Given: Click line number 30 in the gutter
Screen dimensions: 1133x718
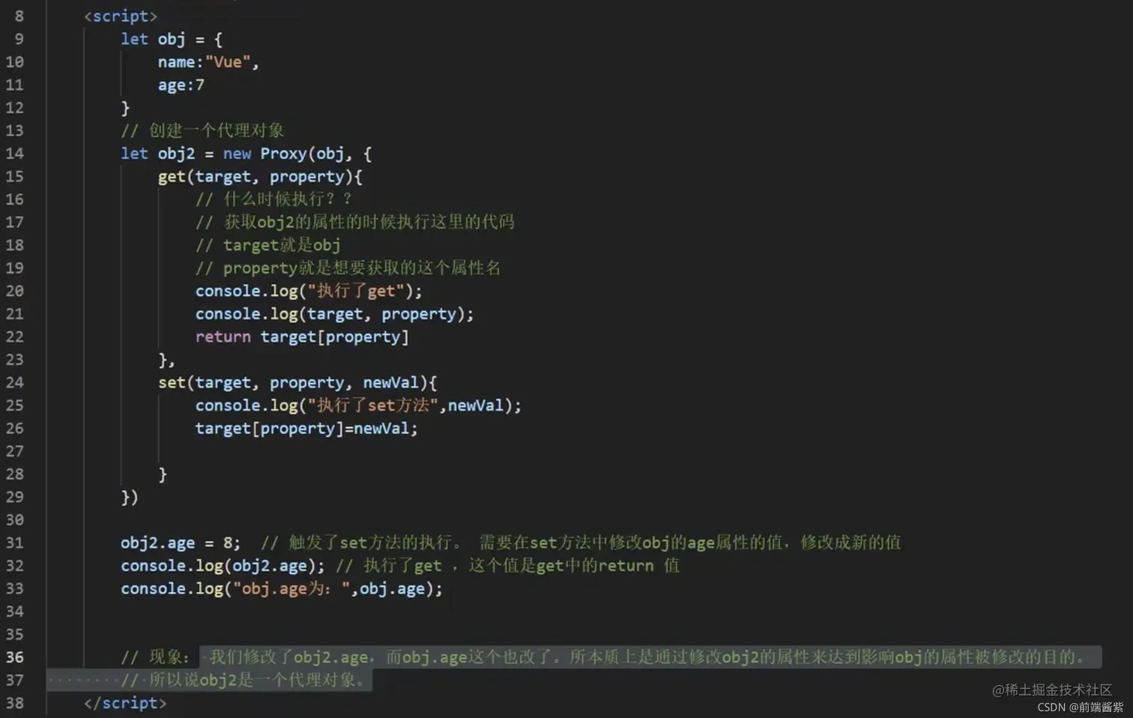Looking at the screenshot, I should (x=15, y=520).
